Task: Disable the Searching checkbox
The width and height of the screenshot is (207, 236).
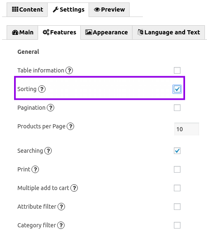Action: [177, 151]
